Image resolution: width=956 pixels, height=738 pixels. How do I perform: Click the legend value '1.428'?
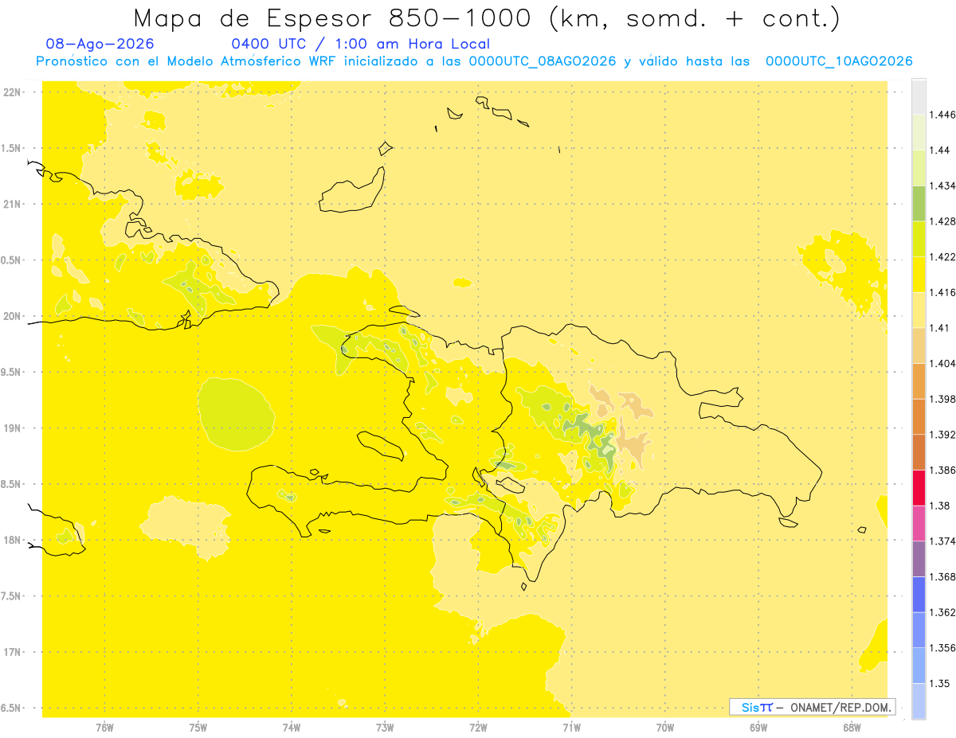pos(942,221)
